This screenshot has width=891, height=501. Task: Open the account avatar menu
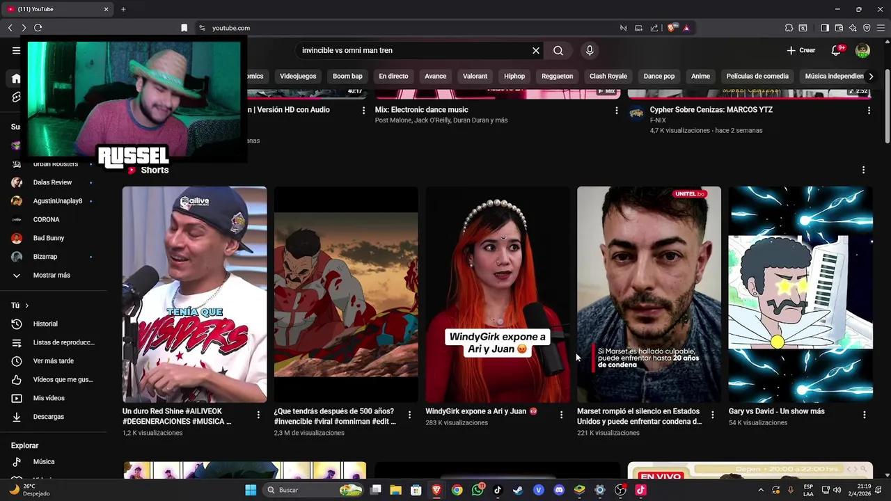pyautogui.click(x=862, y=50)
